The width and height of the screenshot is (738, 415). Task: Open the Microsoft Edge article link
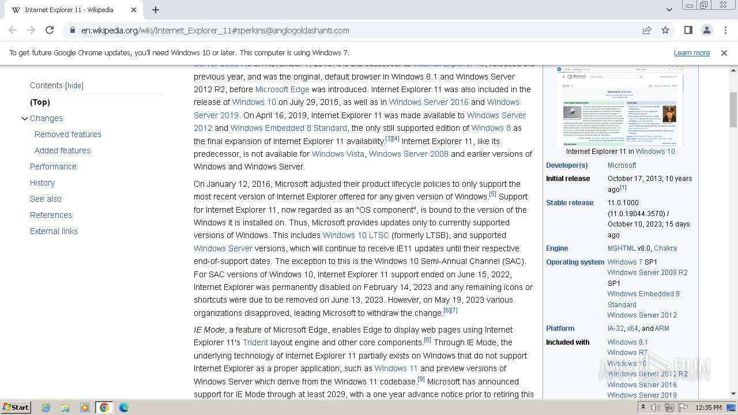point(283,89)
